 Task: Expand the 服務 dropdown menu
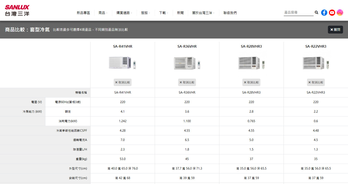pos(145,13)
